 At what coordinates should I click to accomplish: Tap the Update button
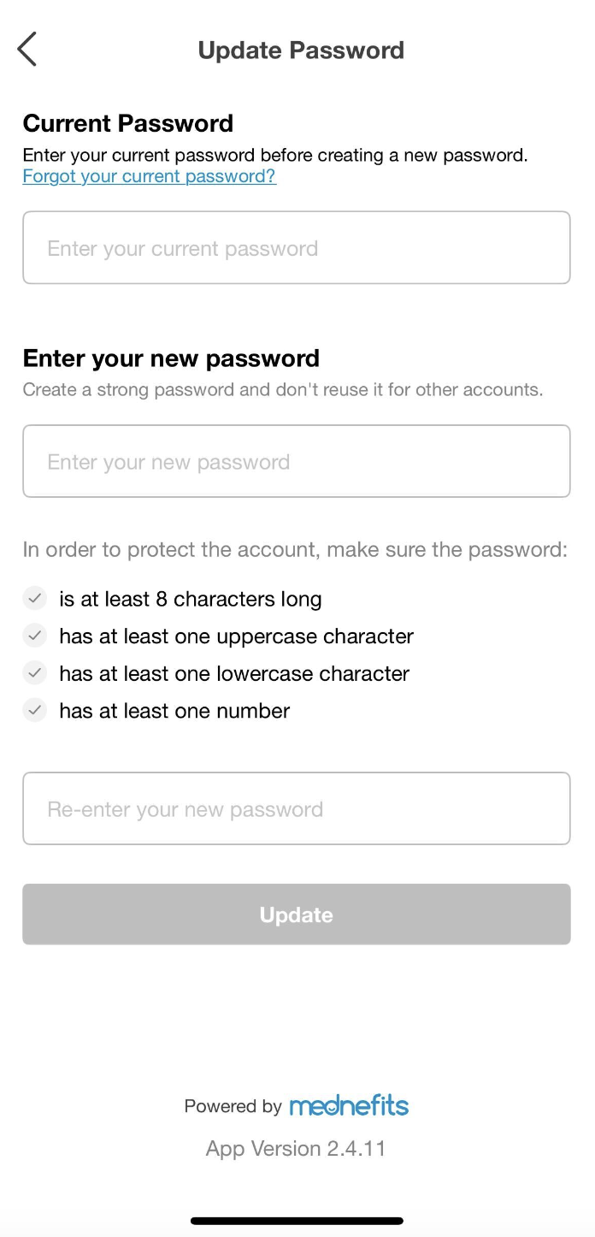pyautogui.click(x=297, y=914)
